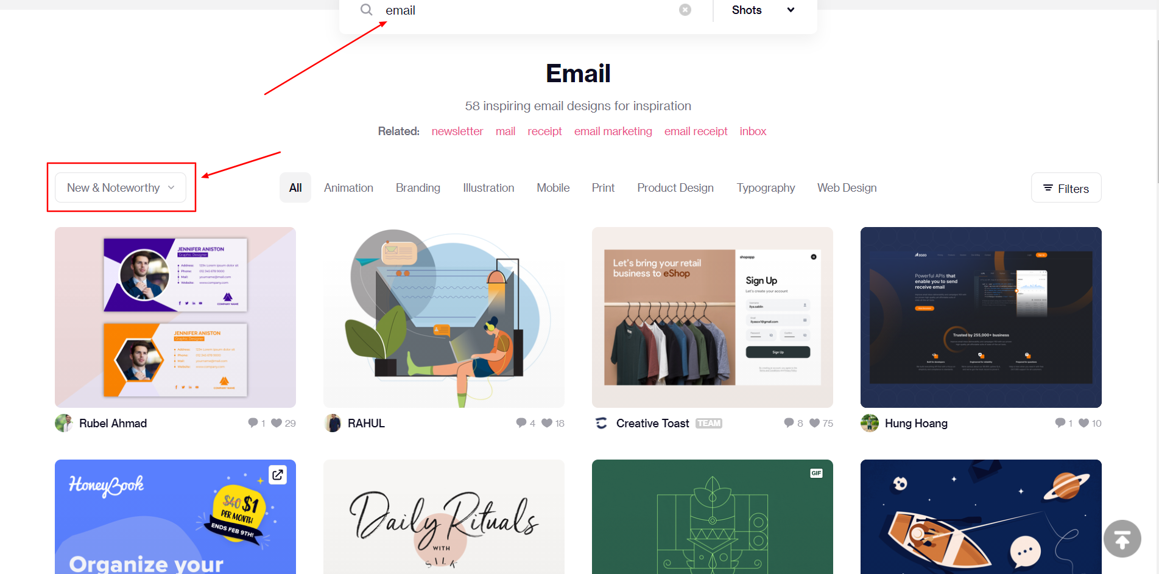Select the Animation category tab
The height and width of the screenshot is (574, 1159).
coord(348,187)
